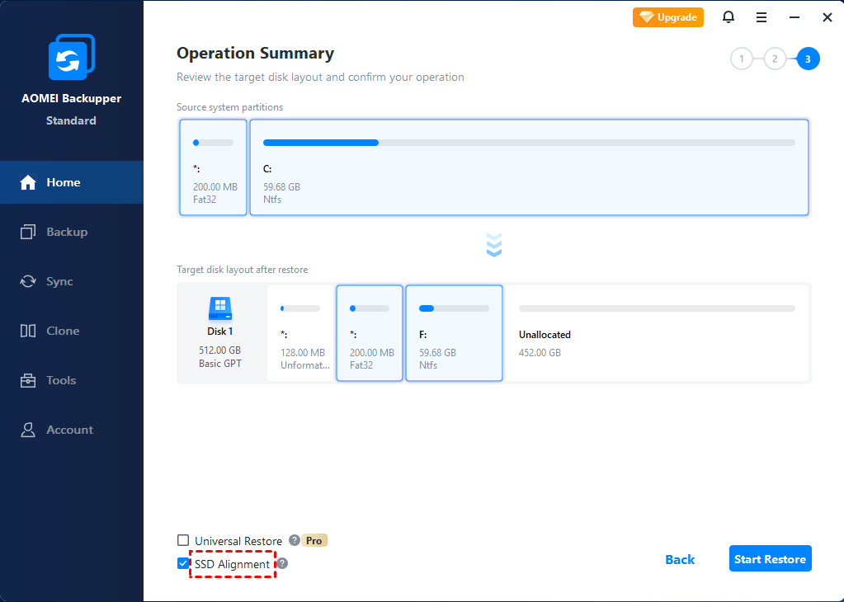Select source 200.00 MB Fat32 partition

tap(213, 167)
